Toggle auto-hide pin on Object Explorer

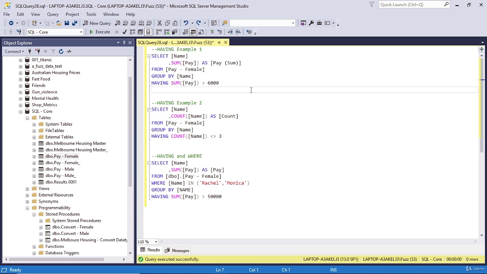124,43
